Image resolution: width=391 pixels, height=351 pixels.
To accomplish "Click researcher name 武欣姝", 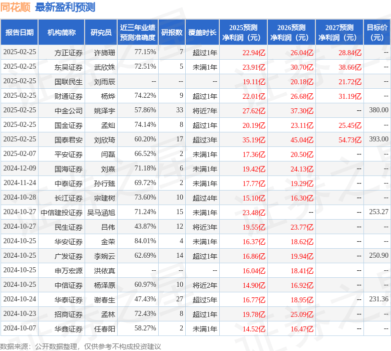I will [105, 67].
